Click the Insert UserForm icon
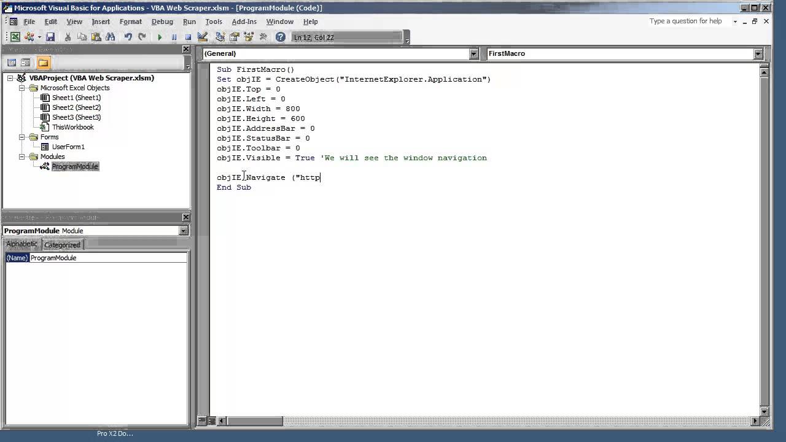The width and height of the screenshot is (786, 442). pos(29,37)
